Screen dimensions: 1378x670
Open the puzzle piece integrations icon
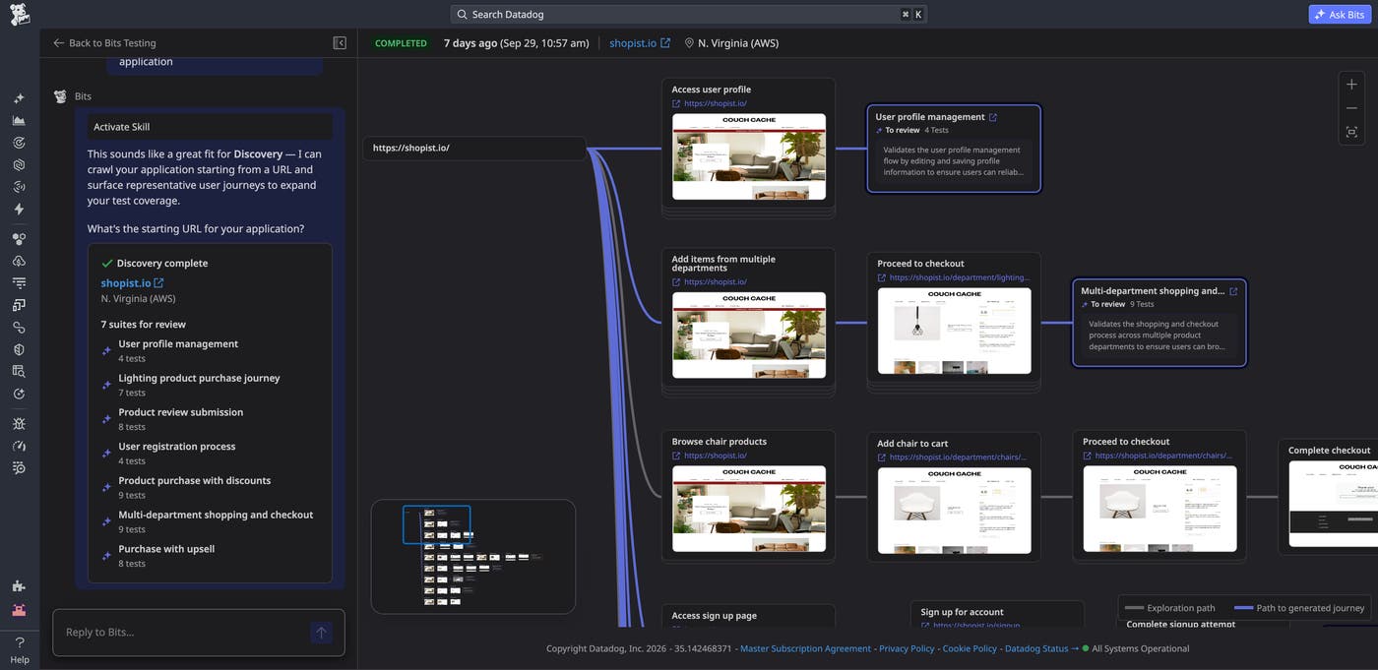(x=19, y=586)
